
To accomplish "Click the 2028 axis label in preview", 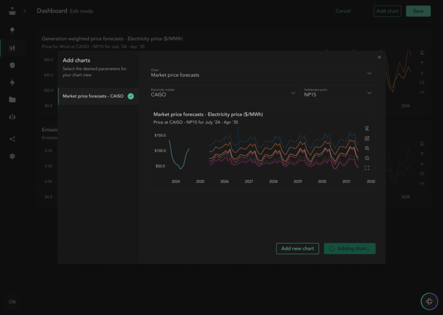I will tap(273, 181).
